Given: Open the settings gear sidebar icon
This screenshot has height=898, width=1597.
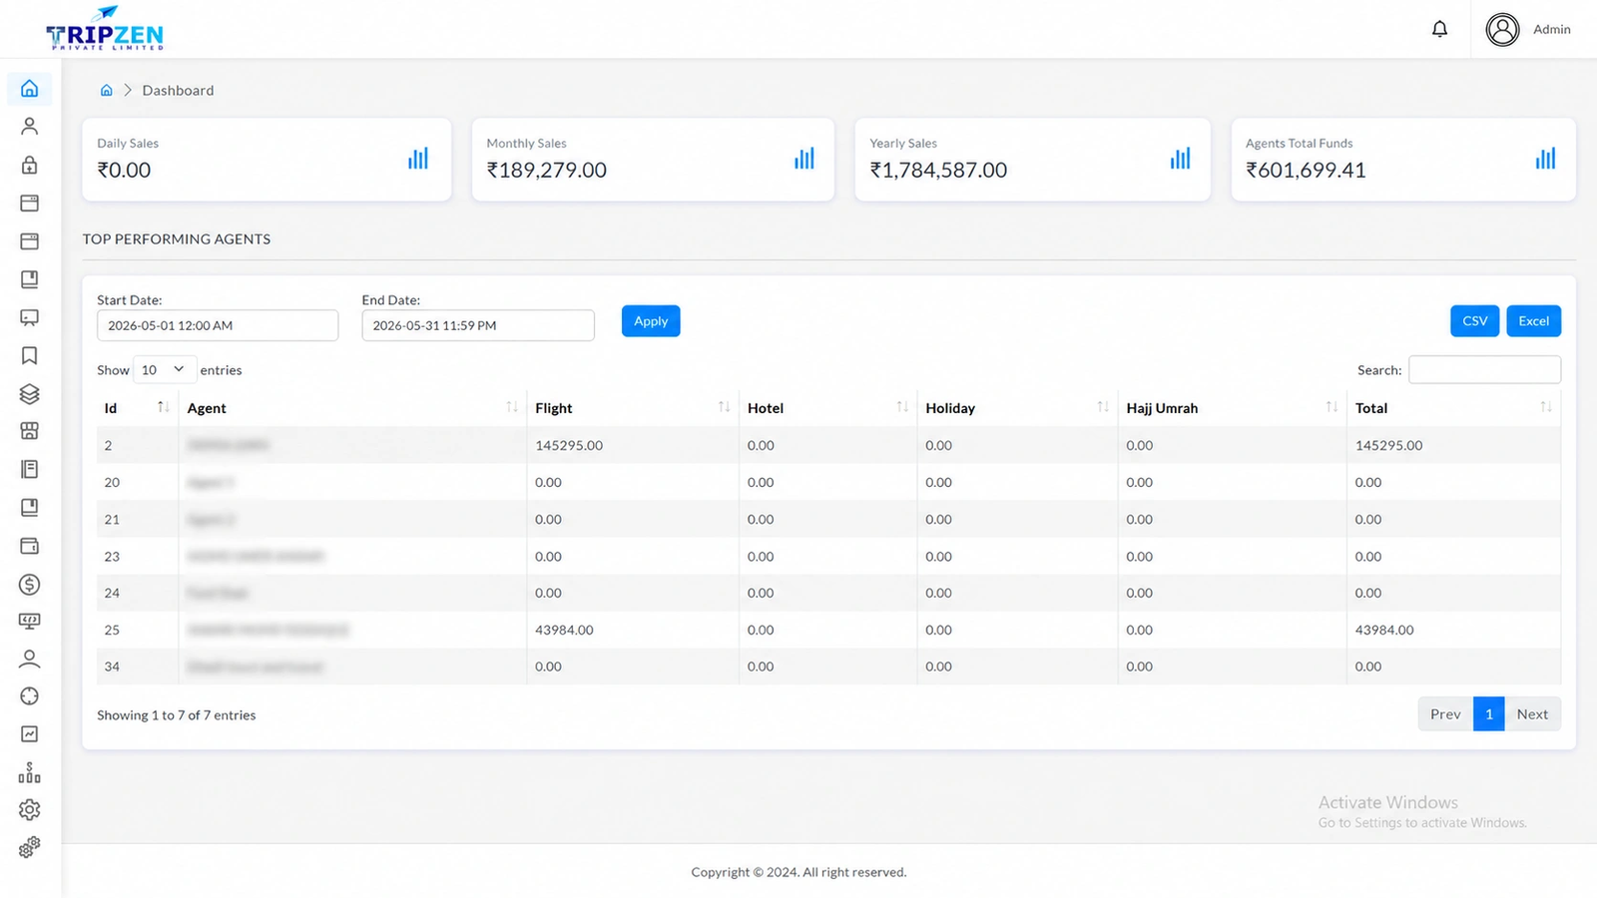Looking at the screenshot, I should click(x=30, y=809).
